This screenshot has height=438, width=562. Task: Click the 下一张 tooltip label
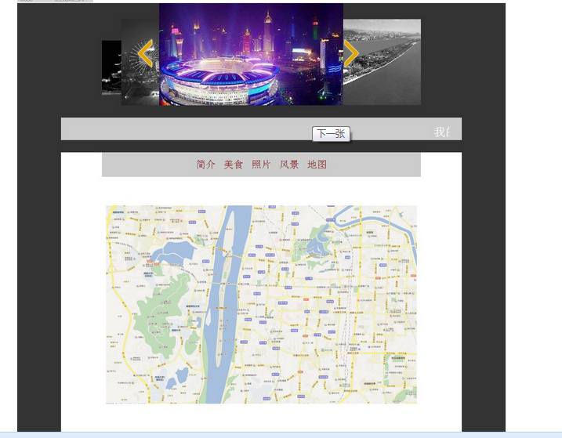click(331, 134)
